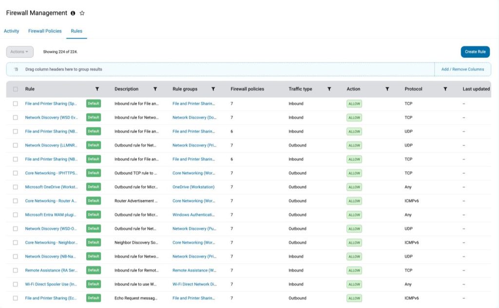Open the Rule column filter
499x308 pixels.
97,89
